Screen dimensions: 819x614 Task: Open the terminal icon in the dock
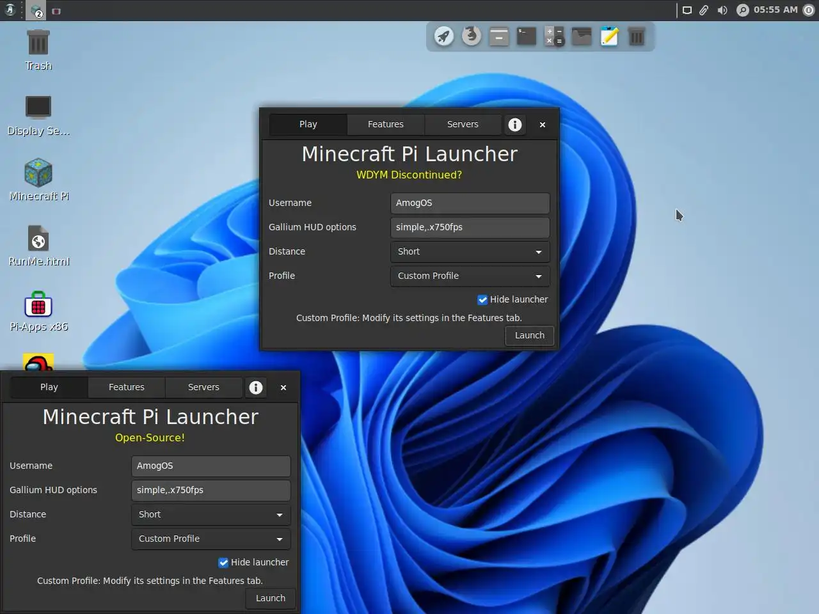[x=527, y=36]
